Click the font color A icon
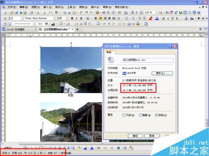This screenshot has width=209, height=156. tap(157, 18)
